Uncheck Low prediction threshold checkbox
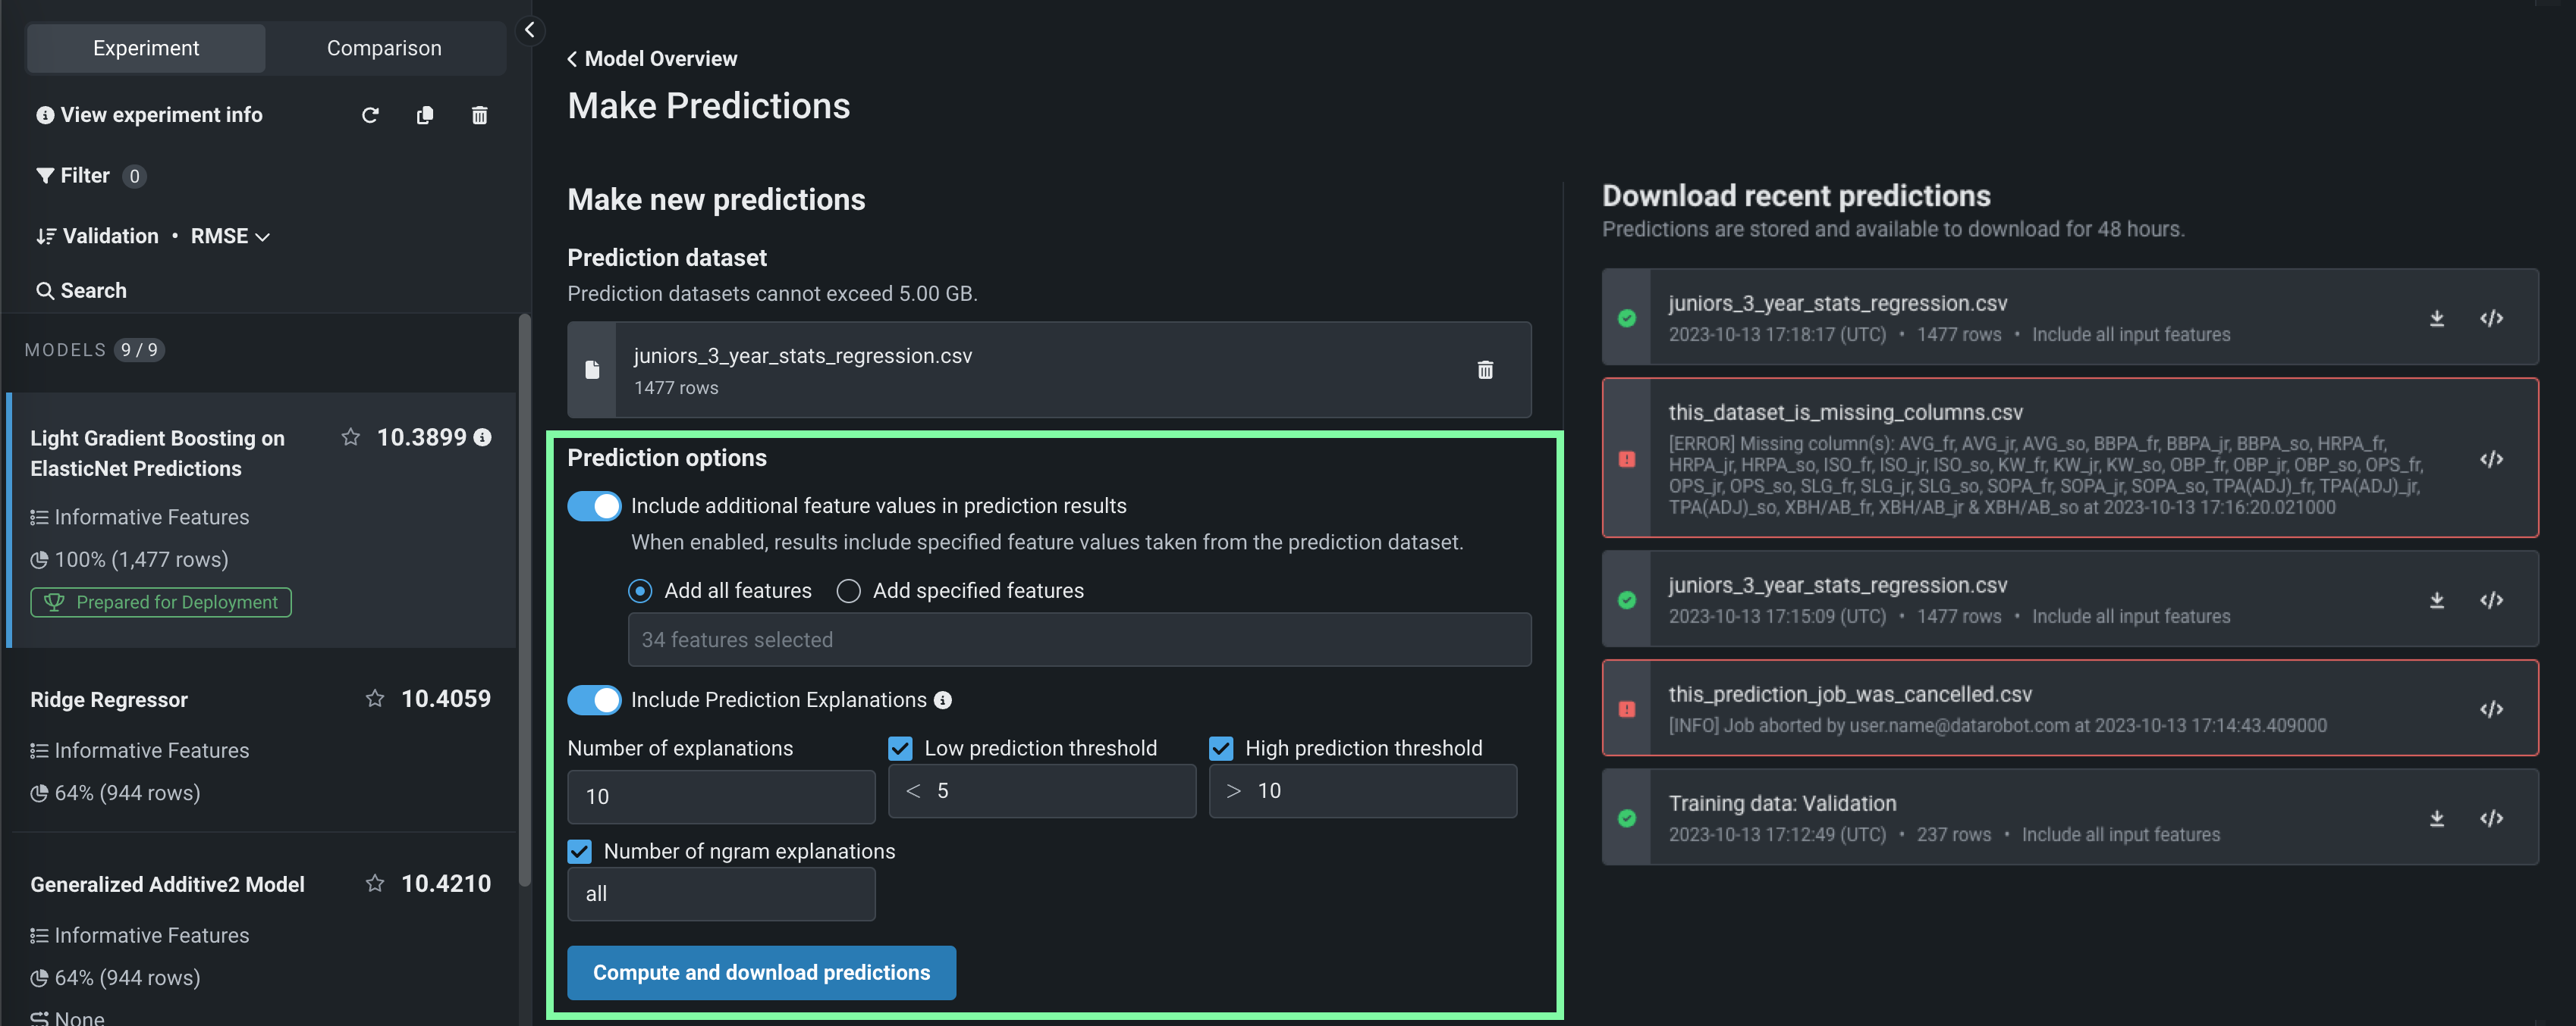The height and width of the screenshot is (1026, 2576). click(900, 748)
